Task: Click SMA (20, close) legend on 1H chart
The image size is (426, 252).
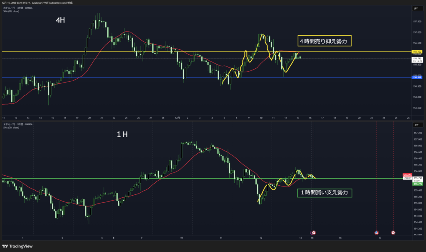Action: coord(12,127)
